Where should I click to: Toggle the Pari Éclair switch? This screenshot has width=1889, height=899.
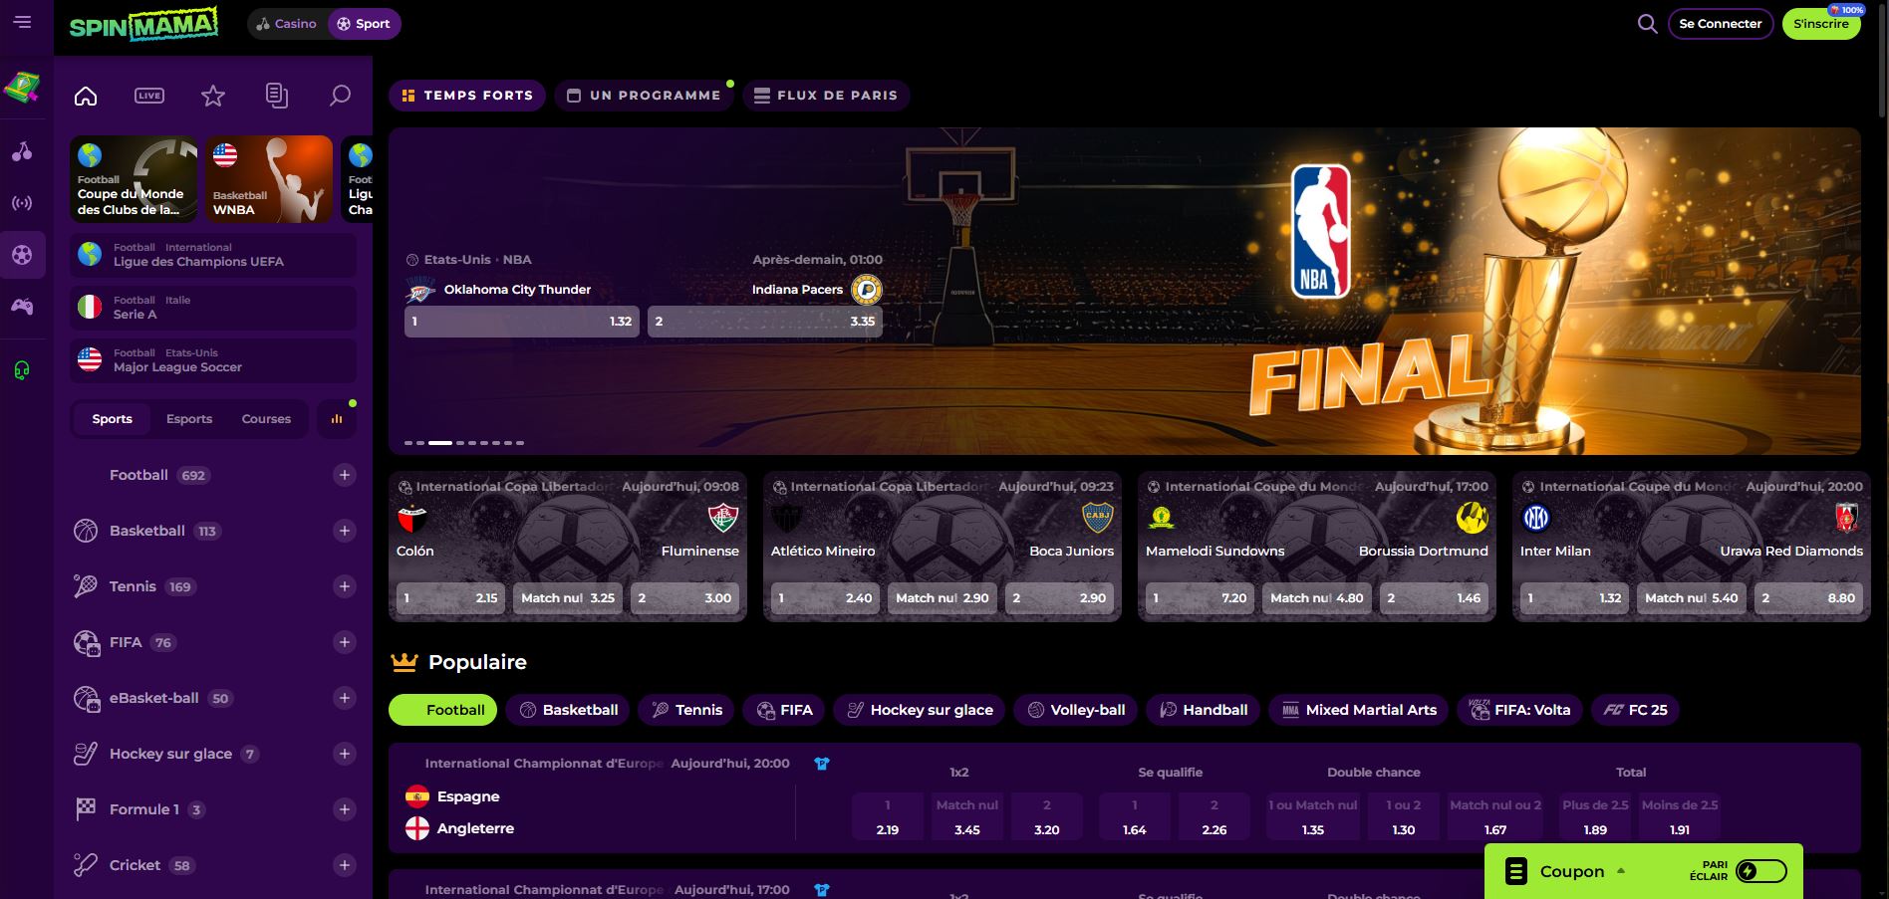(x=1760, y=871)
